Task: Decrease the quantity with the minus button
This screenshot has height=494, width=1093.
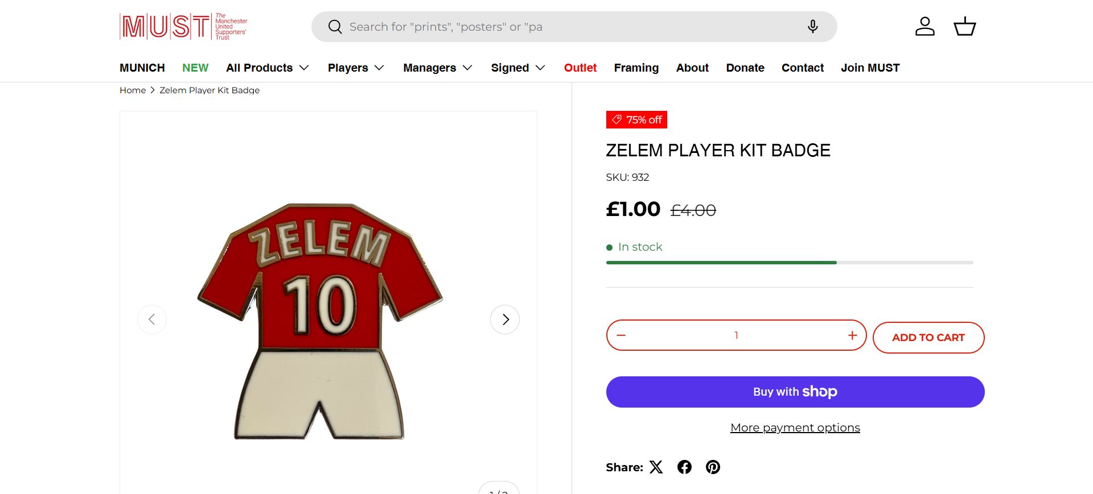Action: [x=621, y=335]
